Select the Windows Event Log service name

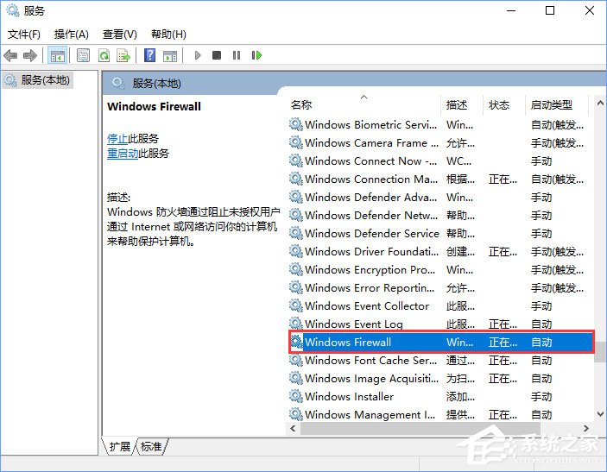354,324
